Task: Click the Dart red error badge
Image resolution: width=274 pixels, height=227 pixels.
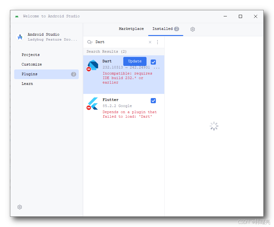Action: [89, 69]
